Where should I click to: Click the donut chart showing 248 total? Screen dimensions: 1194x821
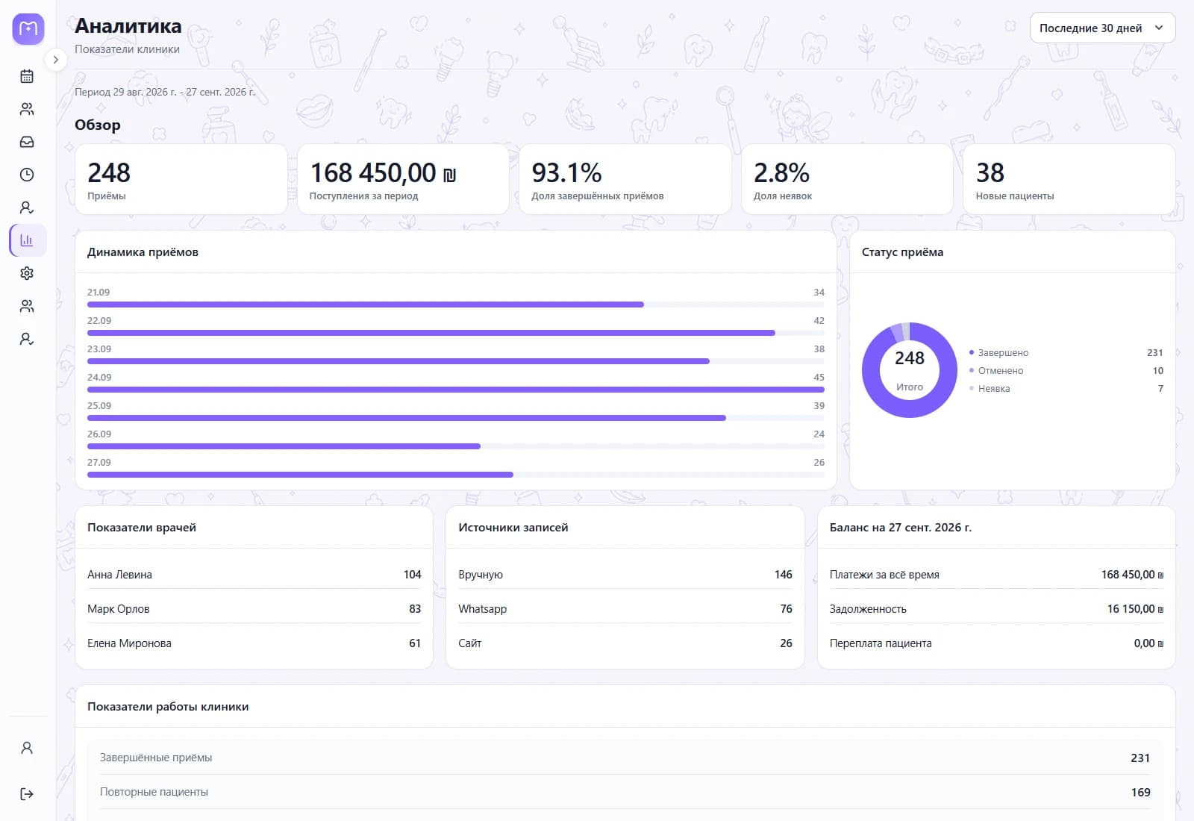pos(910,370)
